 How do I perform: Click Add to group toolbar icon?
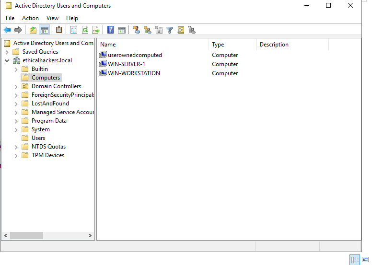tap(192, 30)
